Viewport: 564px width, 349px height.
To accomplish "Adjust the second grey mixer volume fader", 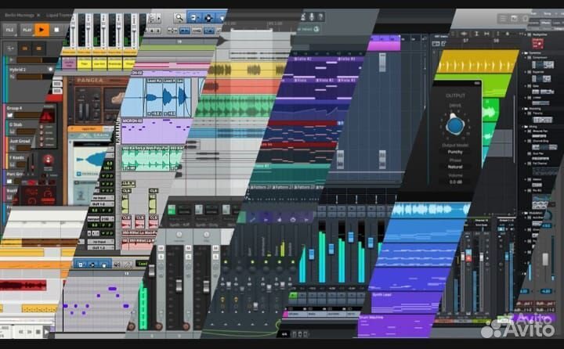I will pos(179,286).
